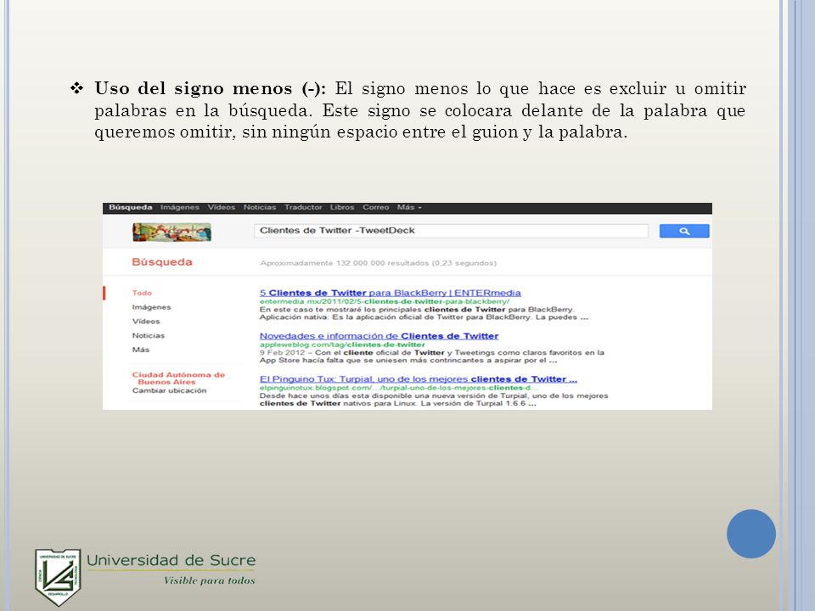The image size is (815, 611).
Task: Click the red Búsqueda heading
Action: coord(162,262)
